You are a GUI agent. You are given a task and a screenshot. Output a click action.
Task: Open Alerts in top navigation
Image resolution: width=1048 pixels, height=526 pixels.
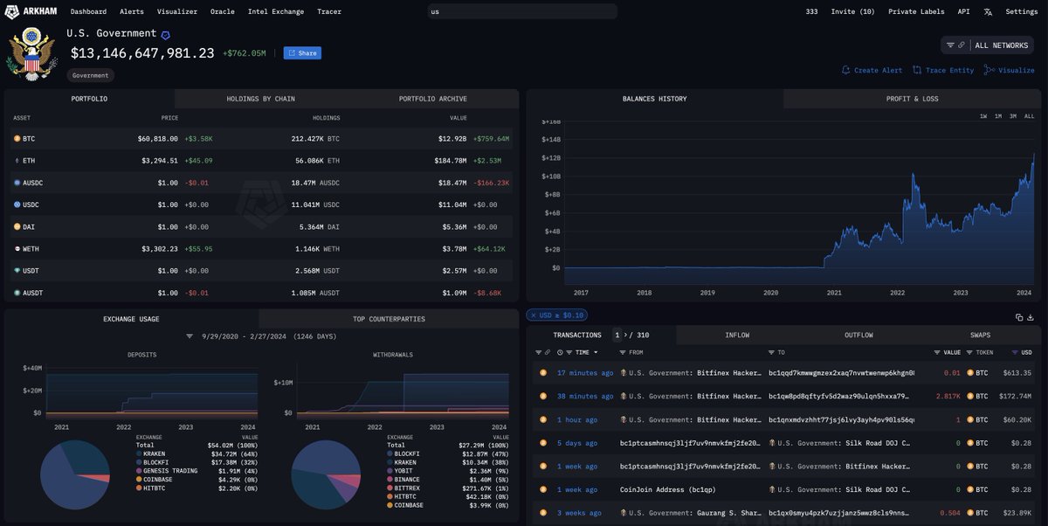132,11
